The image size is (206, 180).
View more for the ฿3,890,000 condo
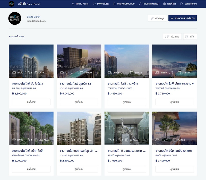(x=31, y=102)
